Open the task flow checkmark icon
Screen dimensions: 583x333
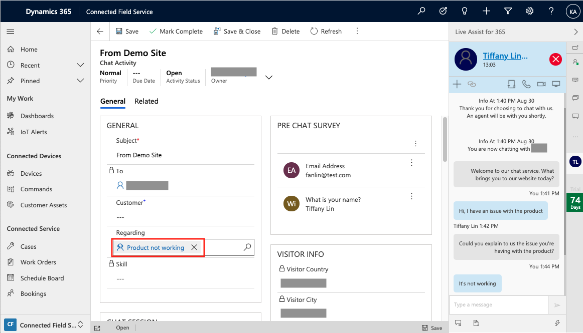tap(443, 11)
